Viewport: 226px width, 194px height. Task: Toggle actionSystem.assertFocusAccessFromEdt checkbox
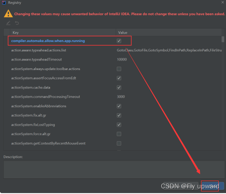(119, 78)
